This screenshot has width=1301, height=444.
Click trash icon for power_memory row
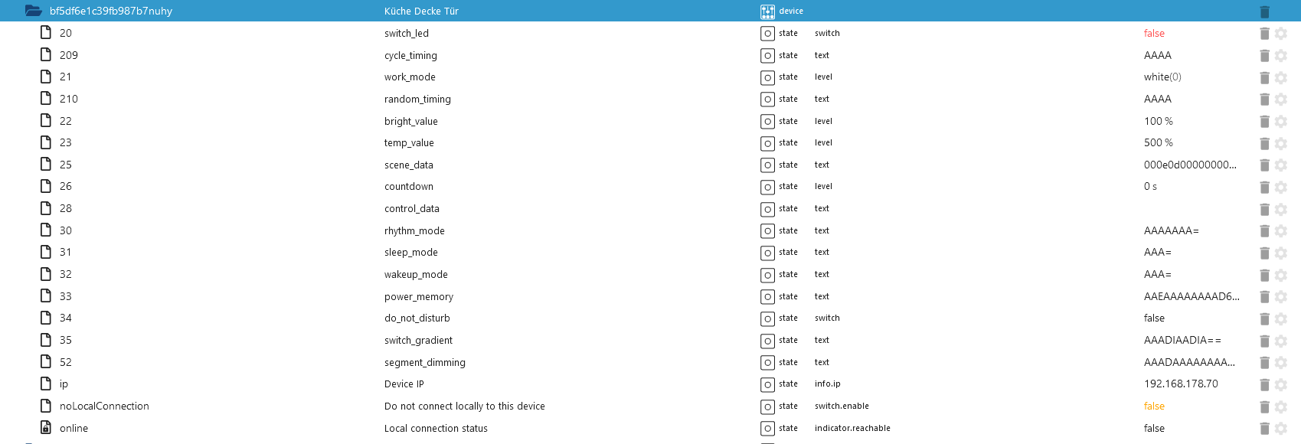click(1264, 297)
